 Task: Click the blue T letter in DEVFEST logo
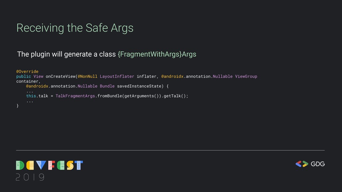click(x=79, y=165)
